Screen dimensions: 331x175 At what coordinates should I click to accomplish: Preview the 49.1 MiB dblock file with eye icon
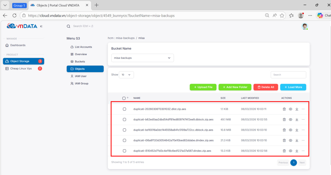(290, 120)
